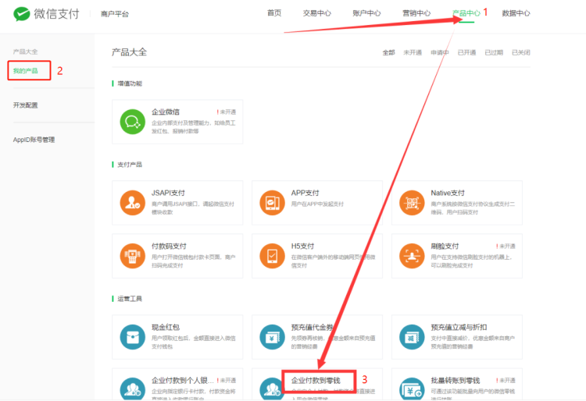
Task: Click the 增值功能 section heading
Action: tap(130, 83)
